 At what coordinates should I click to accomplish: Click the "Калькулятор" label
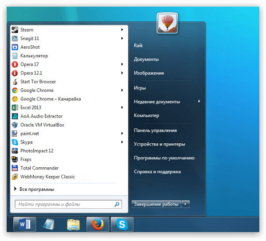coord(34,56)
